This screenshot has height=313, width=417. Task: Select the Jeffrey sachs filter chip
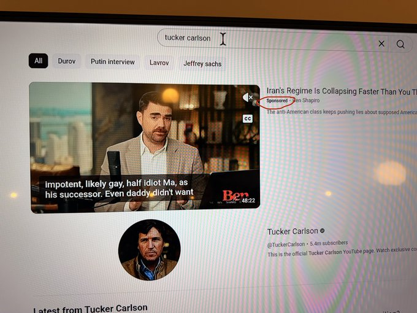(x=202, y=64)
